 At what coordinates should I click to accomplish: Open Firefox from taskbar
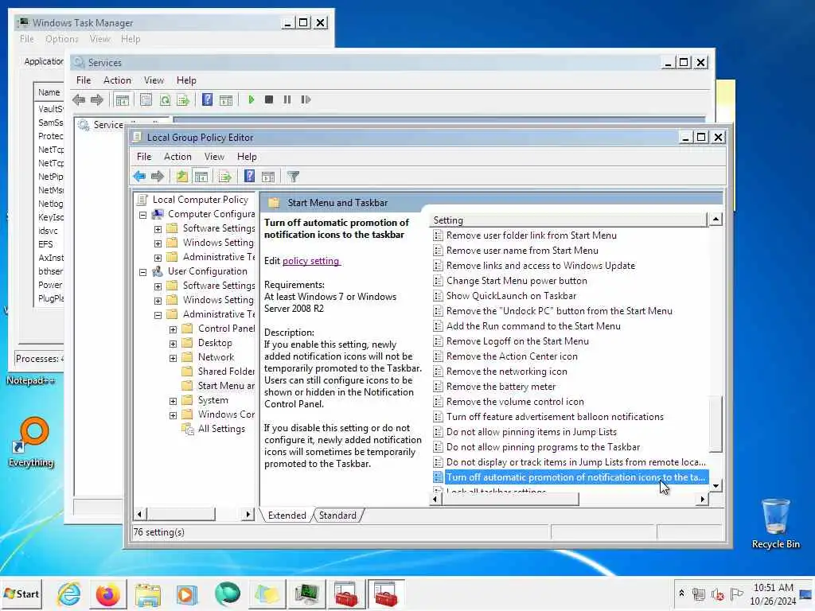tap(108, 593)
